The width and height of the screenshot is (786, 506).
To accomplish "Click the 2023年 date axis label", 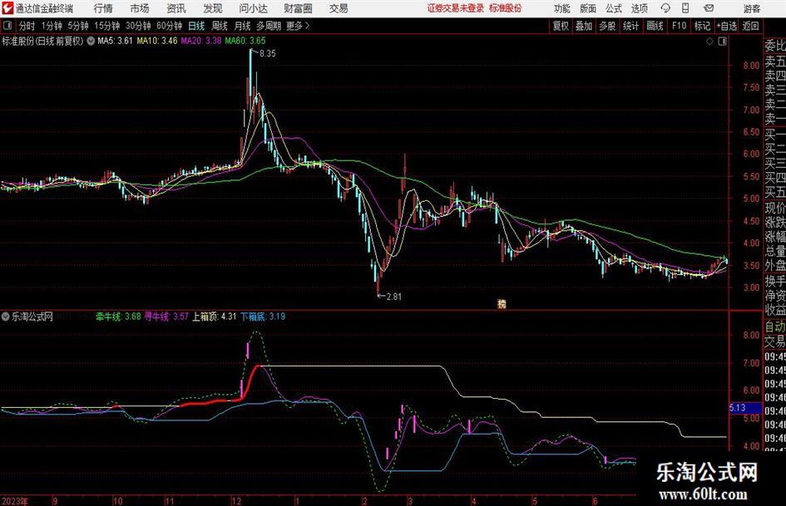I will point(14,501).
